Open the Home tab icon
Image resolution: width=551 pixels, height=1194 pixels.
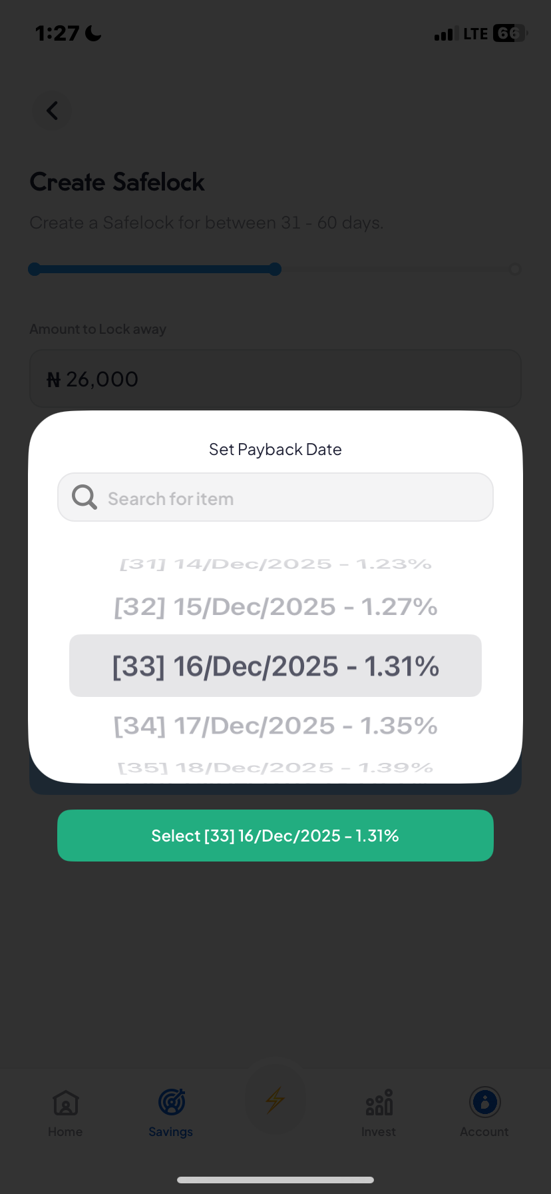(65, 1103)
